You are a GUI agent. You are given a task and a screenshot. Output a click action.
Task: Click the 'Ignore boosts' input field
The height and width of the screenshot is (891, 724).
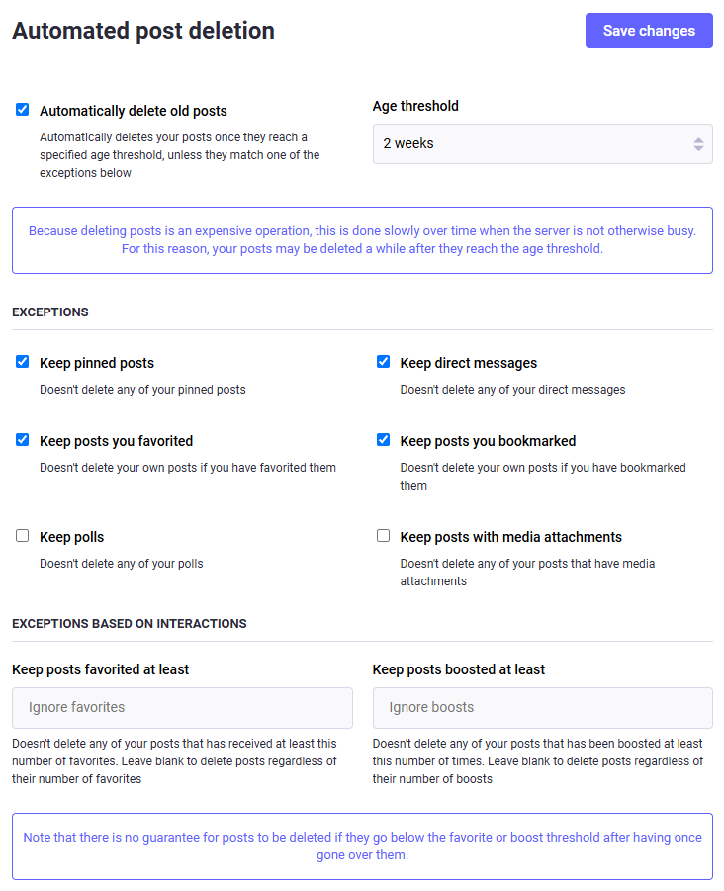[542, 707]
